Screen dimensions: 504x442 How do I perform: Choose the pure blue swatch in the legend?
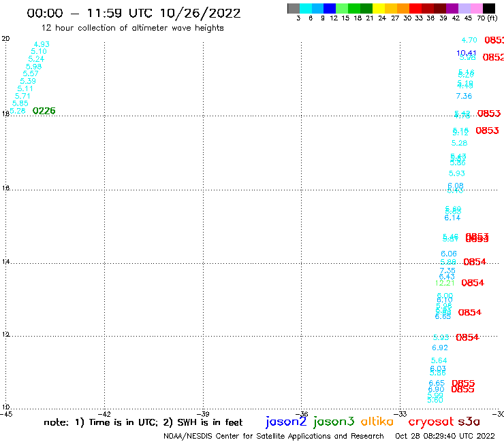tap(330, 8)
